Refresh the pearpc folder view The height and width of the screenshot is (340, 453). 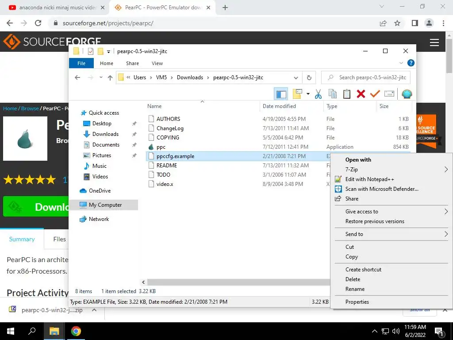(x=309, y=77)
